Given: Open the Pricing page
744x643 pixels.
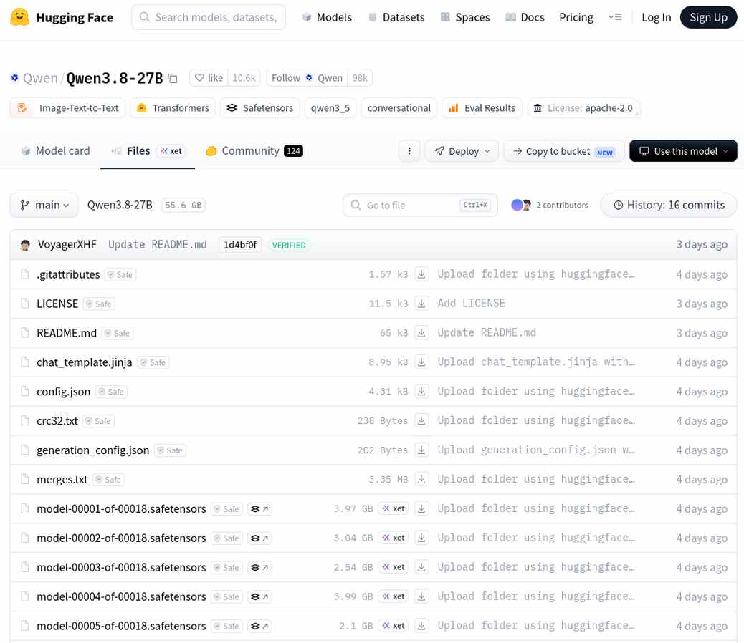Looking at the screenshot, I should click(576, 17).
